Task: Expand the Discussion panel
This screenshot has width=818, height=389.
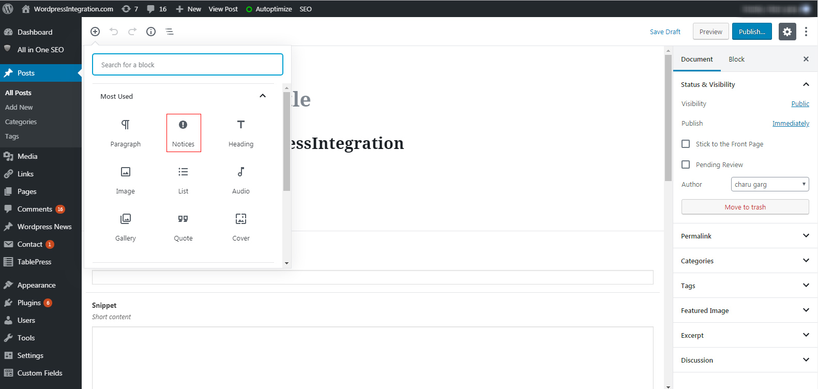Action: pos(745,360)
